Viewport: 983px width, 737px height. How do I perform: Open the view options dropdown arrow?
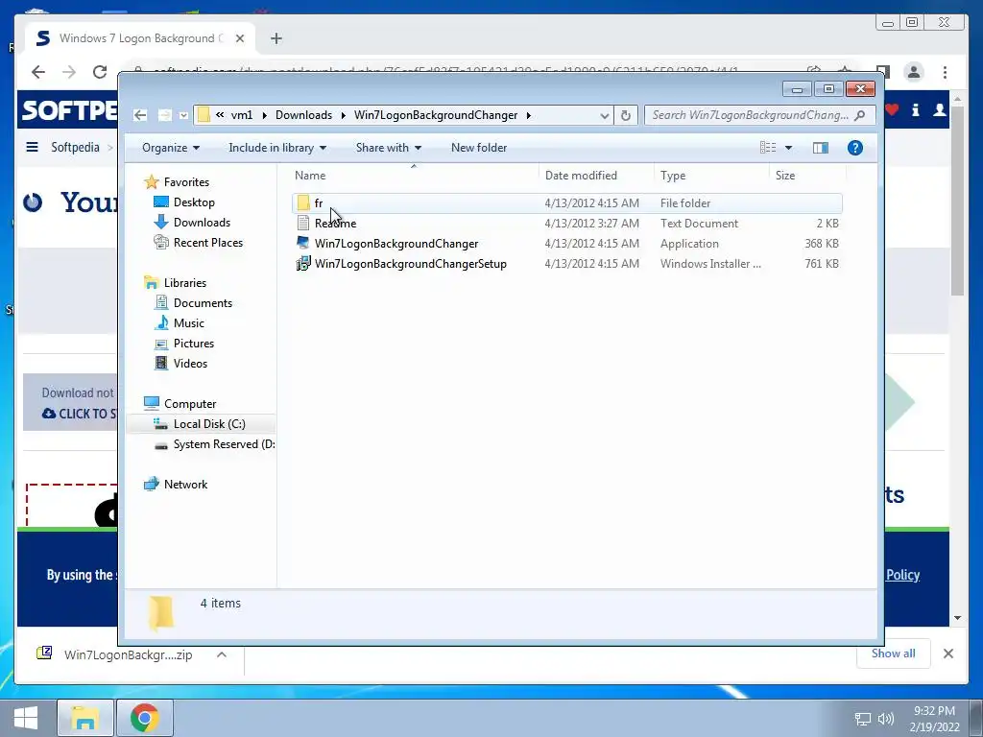coord(789,148)
